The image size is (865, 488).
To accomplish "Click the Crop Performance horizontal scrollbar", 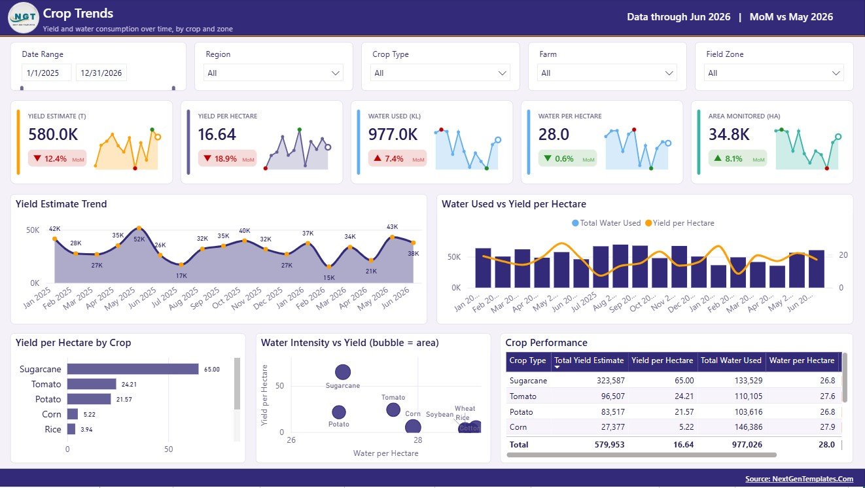I will 641,455.
